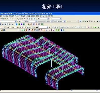Click the green horizontal lines icon in the bottom toolbar row

click(64, 30)
